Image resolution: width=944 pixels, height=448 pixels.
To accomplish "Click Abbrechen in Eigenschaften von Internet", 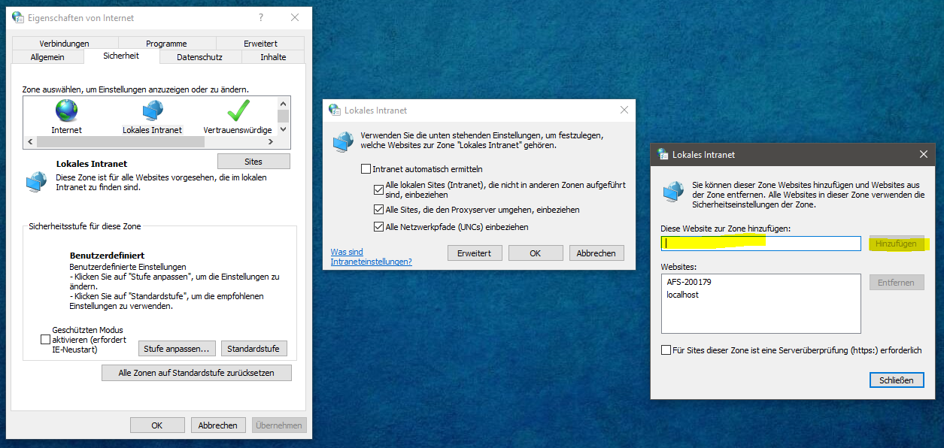I will point(218,425).
